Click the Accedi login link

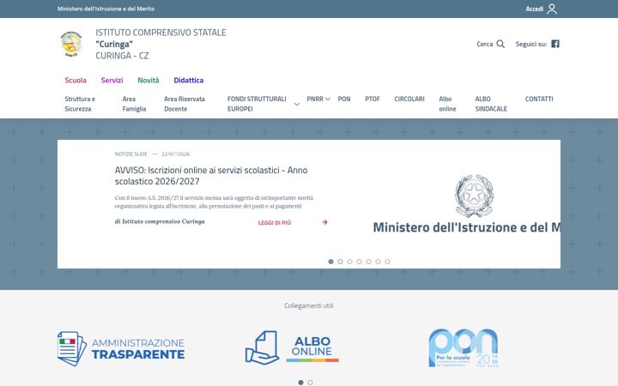pyautogui.click(x=535, y=9)
